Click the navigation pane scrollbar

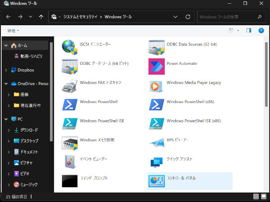pyautogui.click(x=51, y=92)
